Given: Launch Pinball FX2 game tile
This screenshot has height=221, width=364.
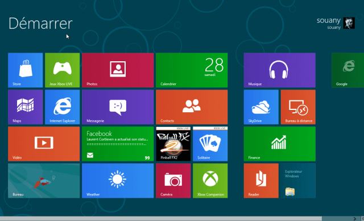Looking at the screenshot, I should pyautogui.click(x=173, y=144).
